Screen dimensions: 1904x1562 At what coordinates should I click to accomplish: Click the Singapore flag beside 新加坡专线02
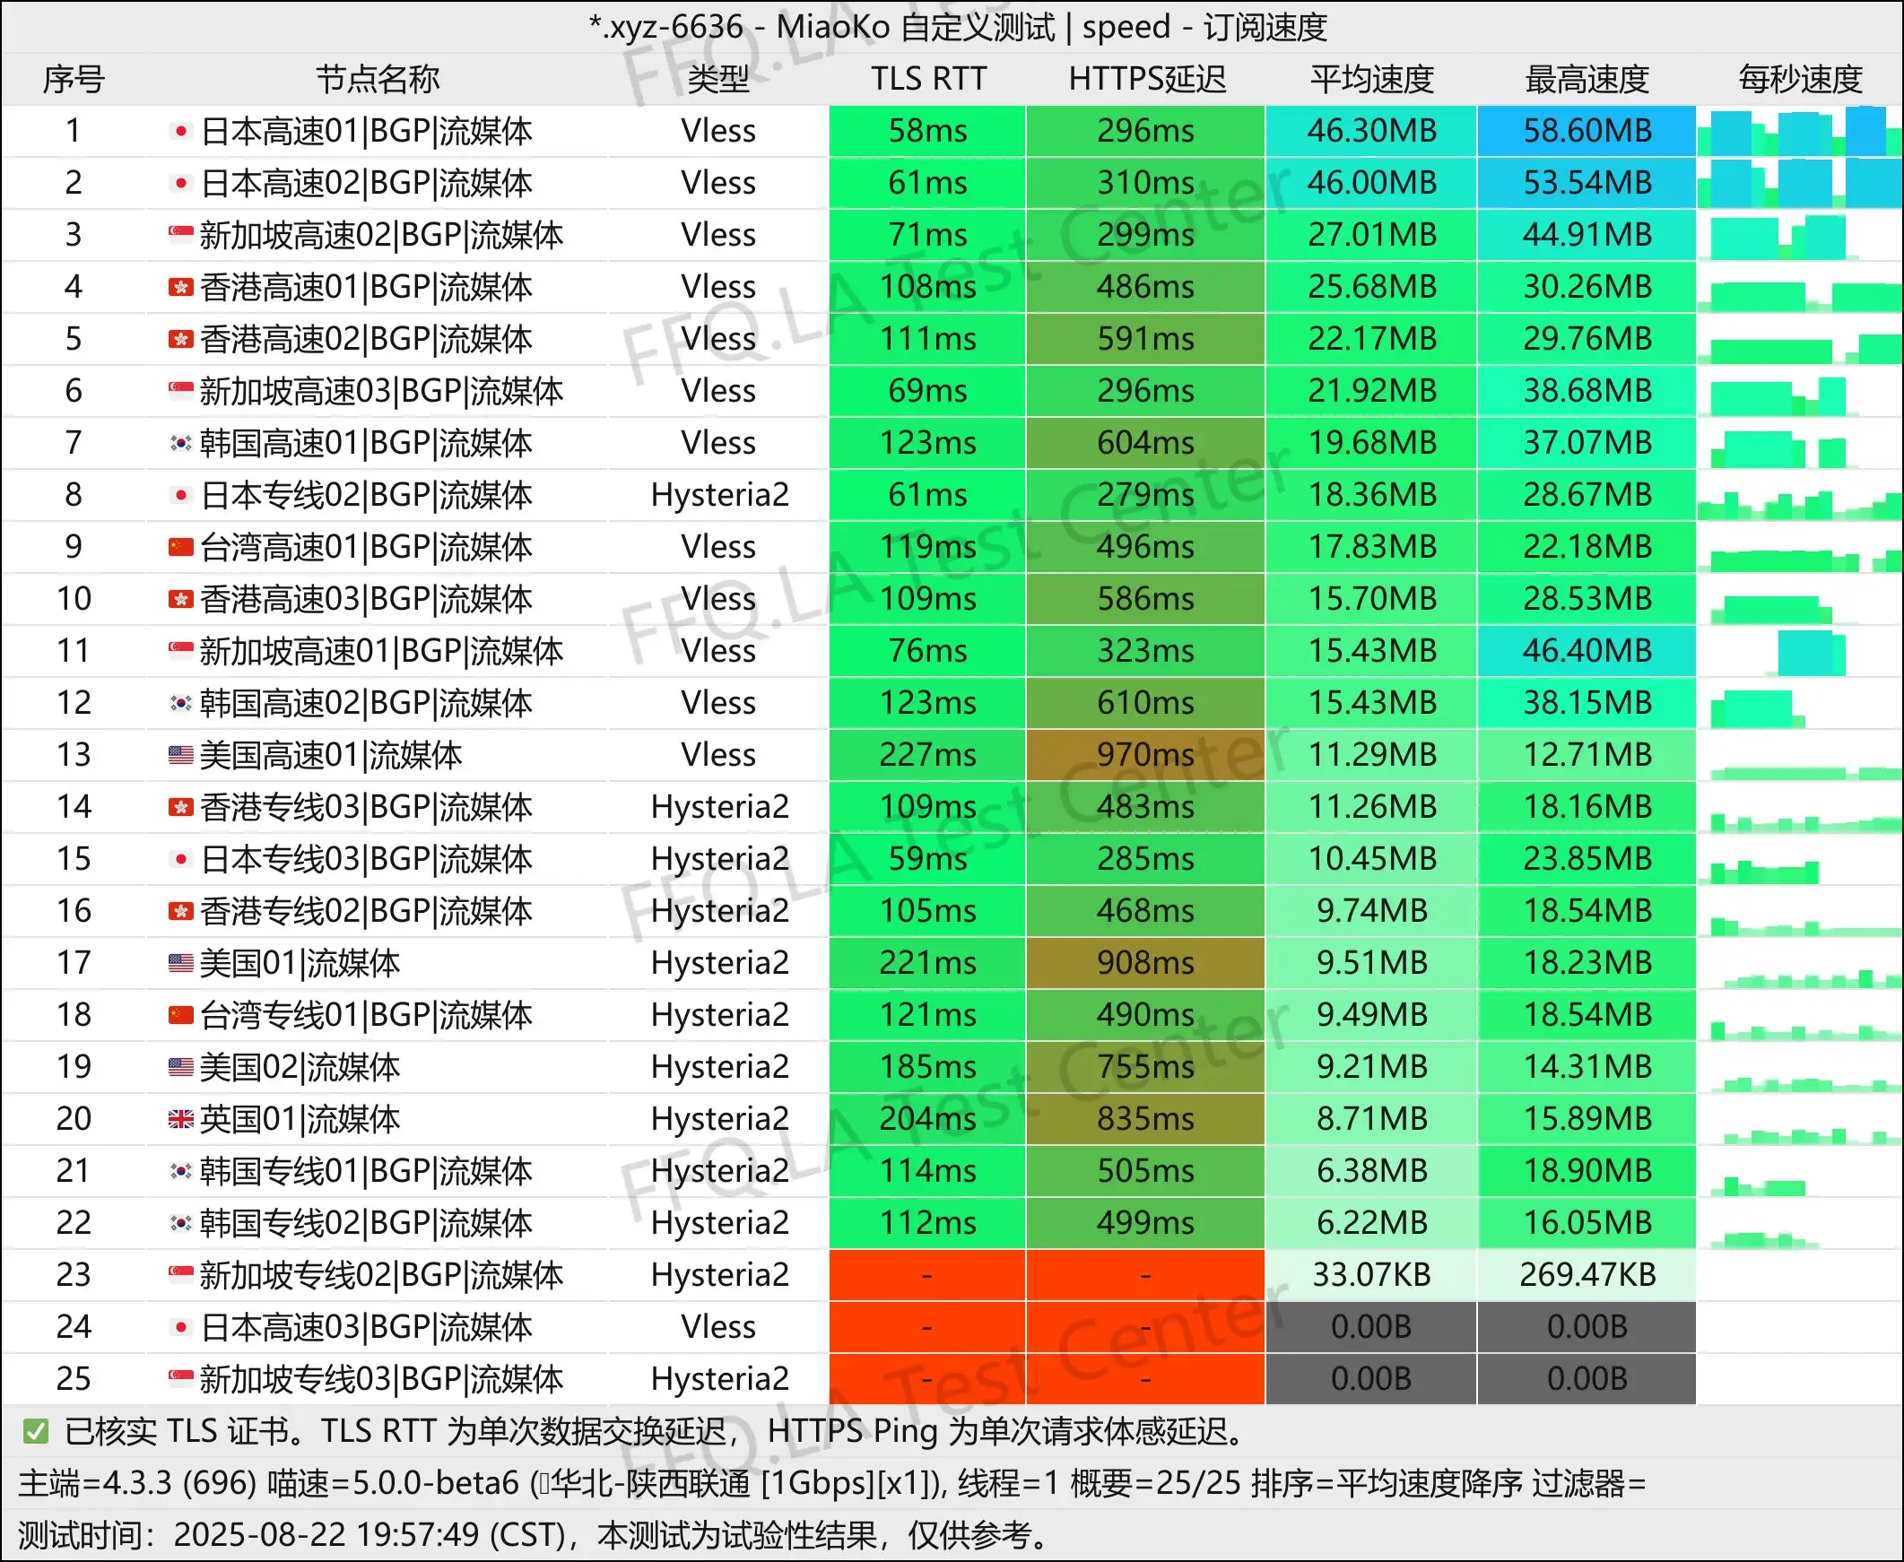[x=181, y=1275]
